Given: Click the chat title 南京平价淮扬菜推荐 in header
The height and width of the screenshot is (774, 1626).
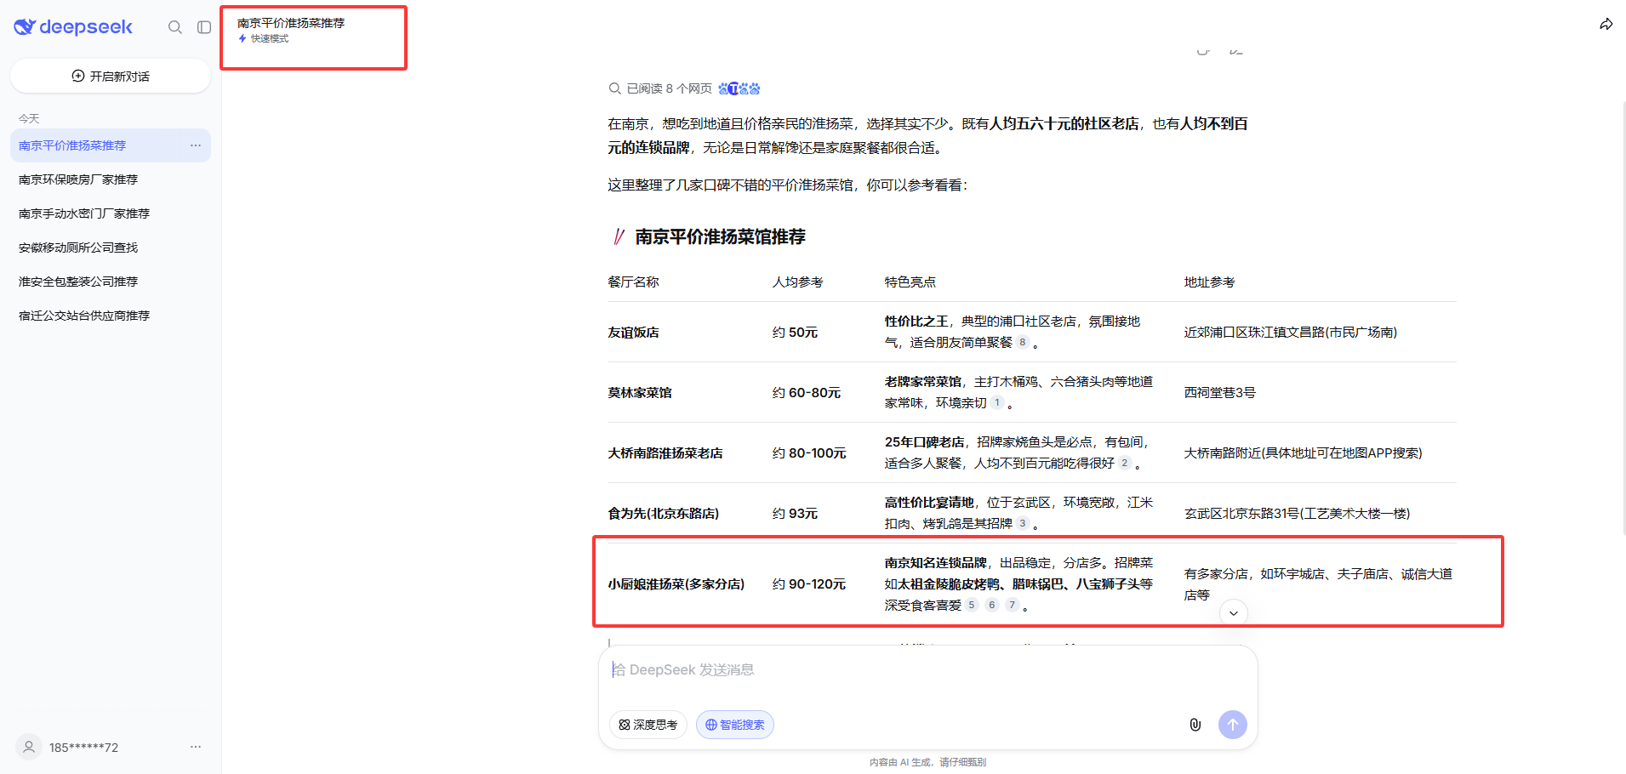Looking at the screenshot, I should 291,23.
